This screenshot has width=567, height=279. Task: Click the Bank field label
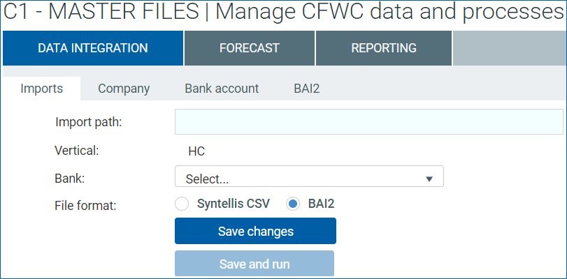point(69,179)
